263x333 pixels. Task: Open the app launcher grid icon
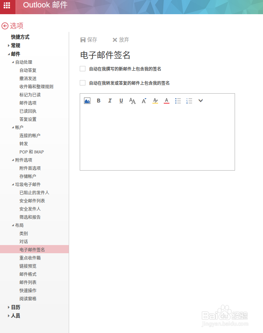point(7,5)
